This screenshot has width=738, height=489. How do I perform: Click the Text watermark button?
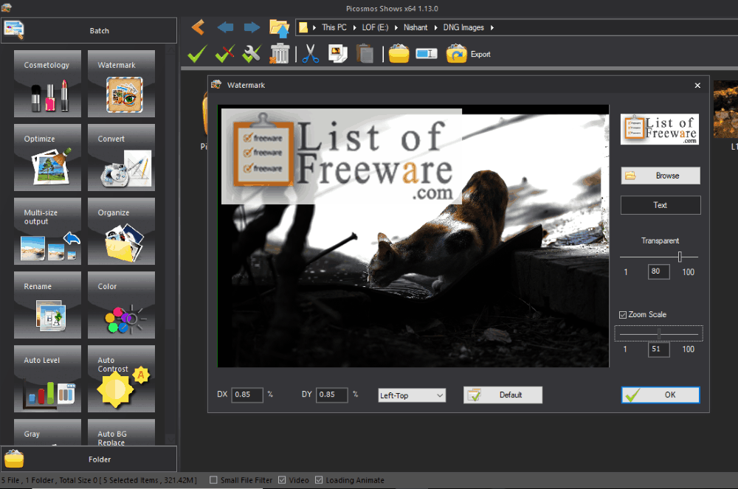(661, 205)
